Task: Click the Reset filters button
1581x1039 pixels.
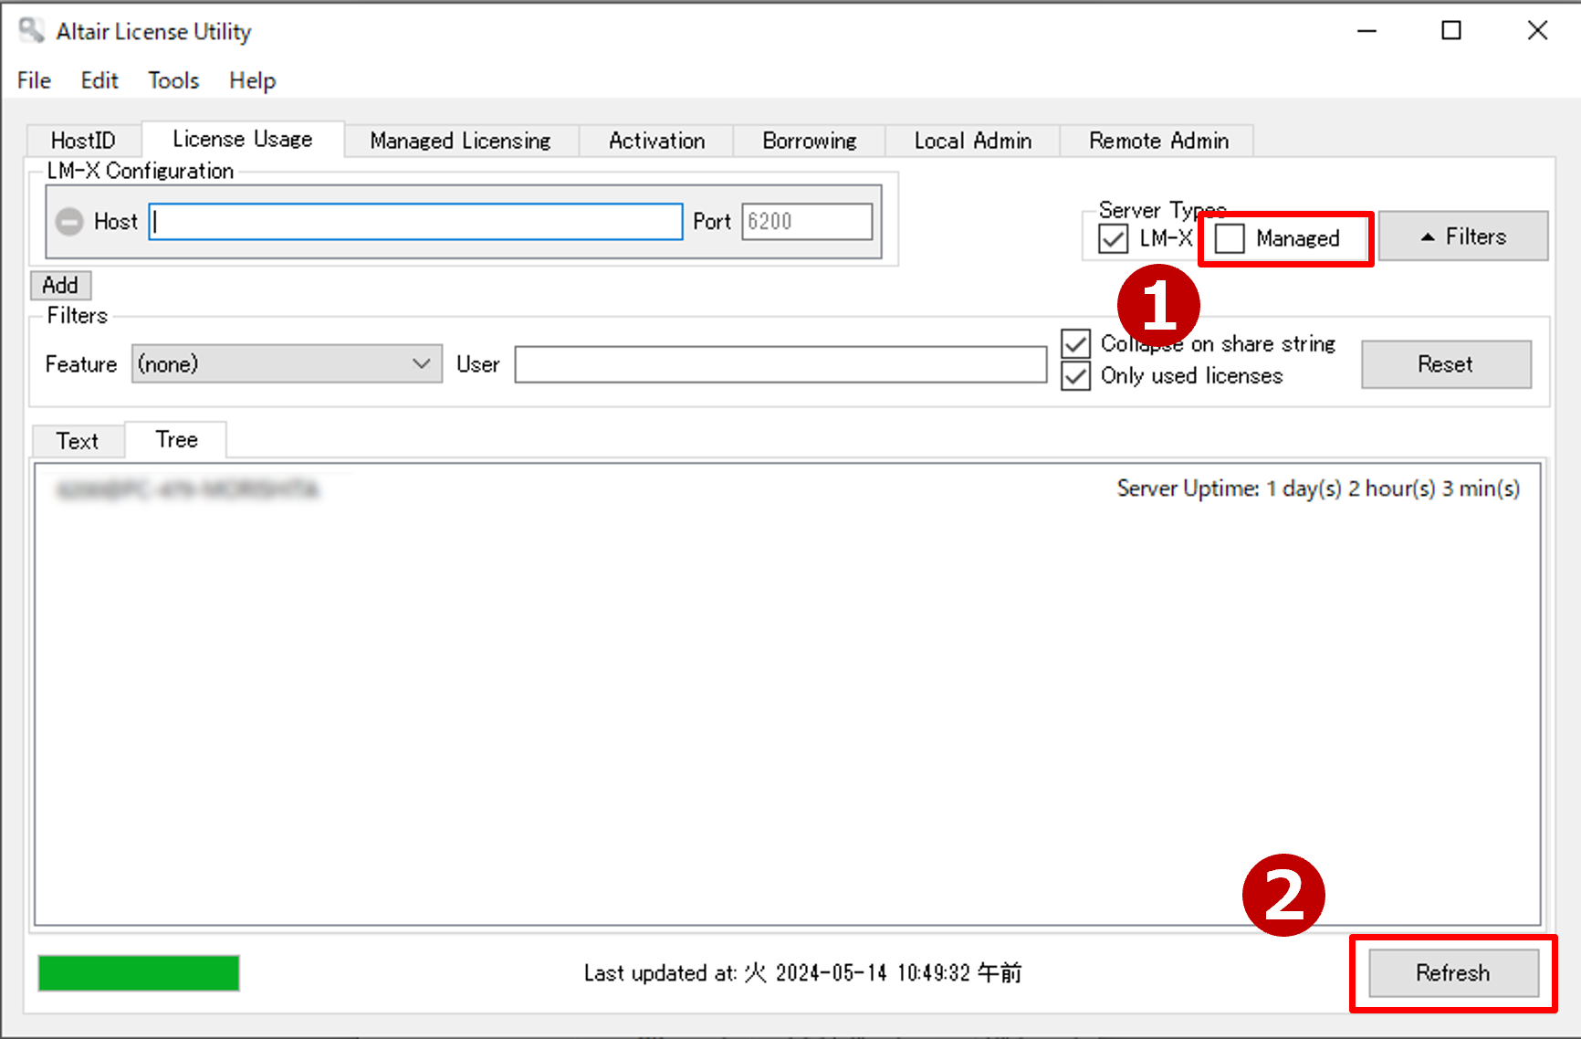Action: point(1445,364)
